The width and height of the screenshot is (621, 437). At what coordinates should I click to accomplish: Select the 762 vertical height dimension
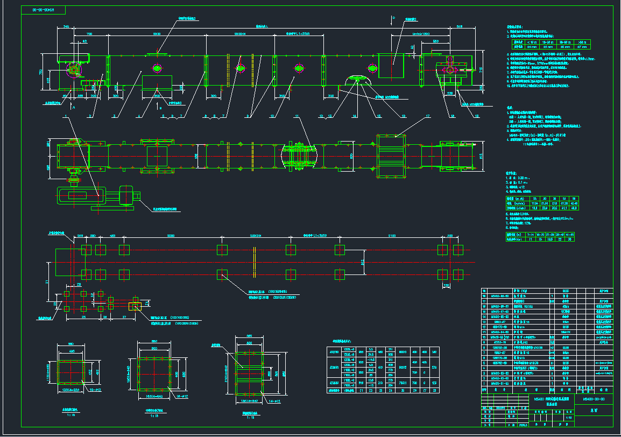(41, 72)
